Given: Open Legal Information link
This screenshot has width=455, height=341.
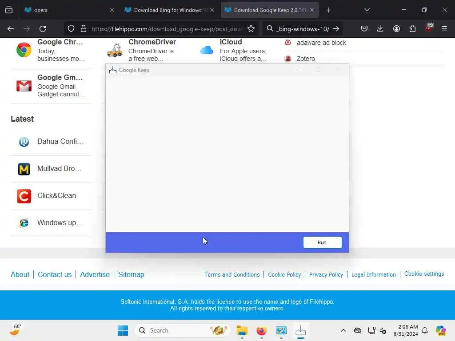Looking at the screenshot, I should coord(373,274).
